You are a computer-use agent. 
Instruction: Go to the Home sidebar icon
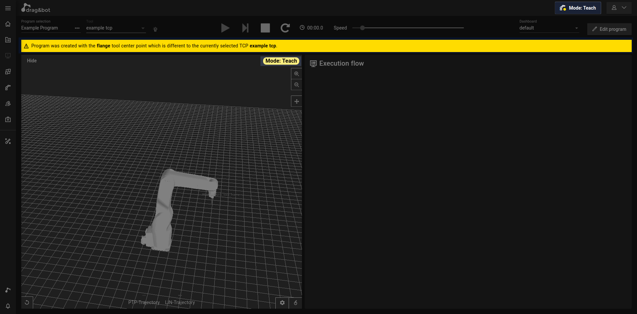click(x=8, y=24)
